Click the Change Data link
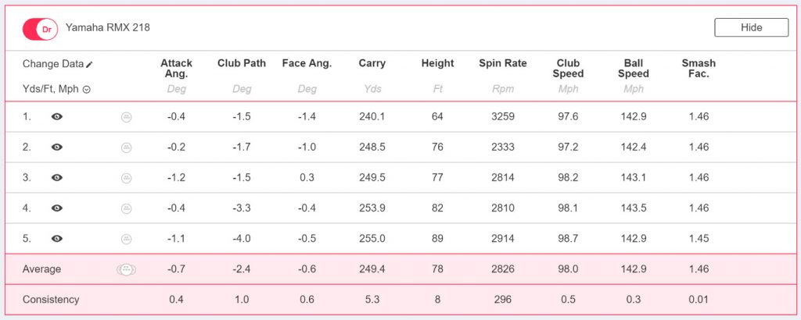Viewport: 801px width, 320px height. (53, 64)
